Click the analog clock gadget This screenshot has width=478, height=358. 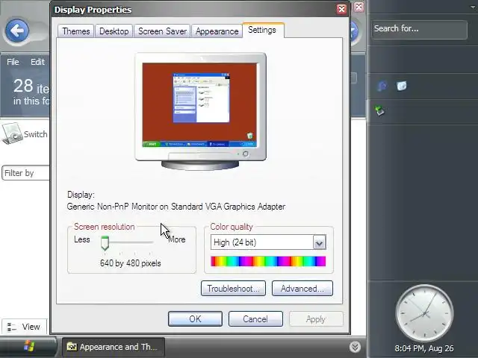424,313
